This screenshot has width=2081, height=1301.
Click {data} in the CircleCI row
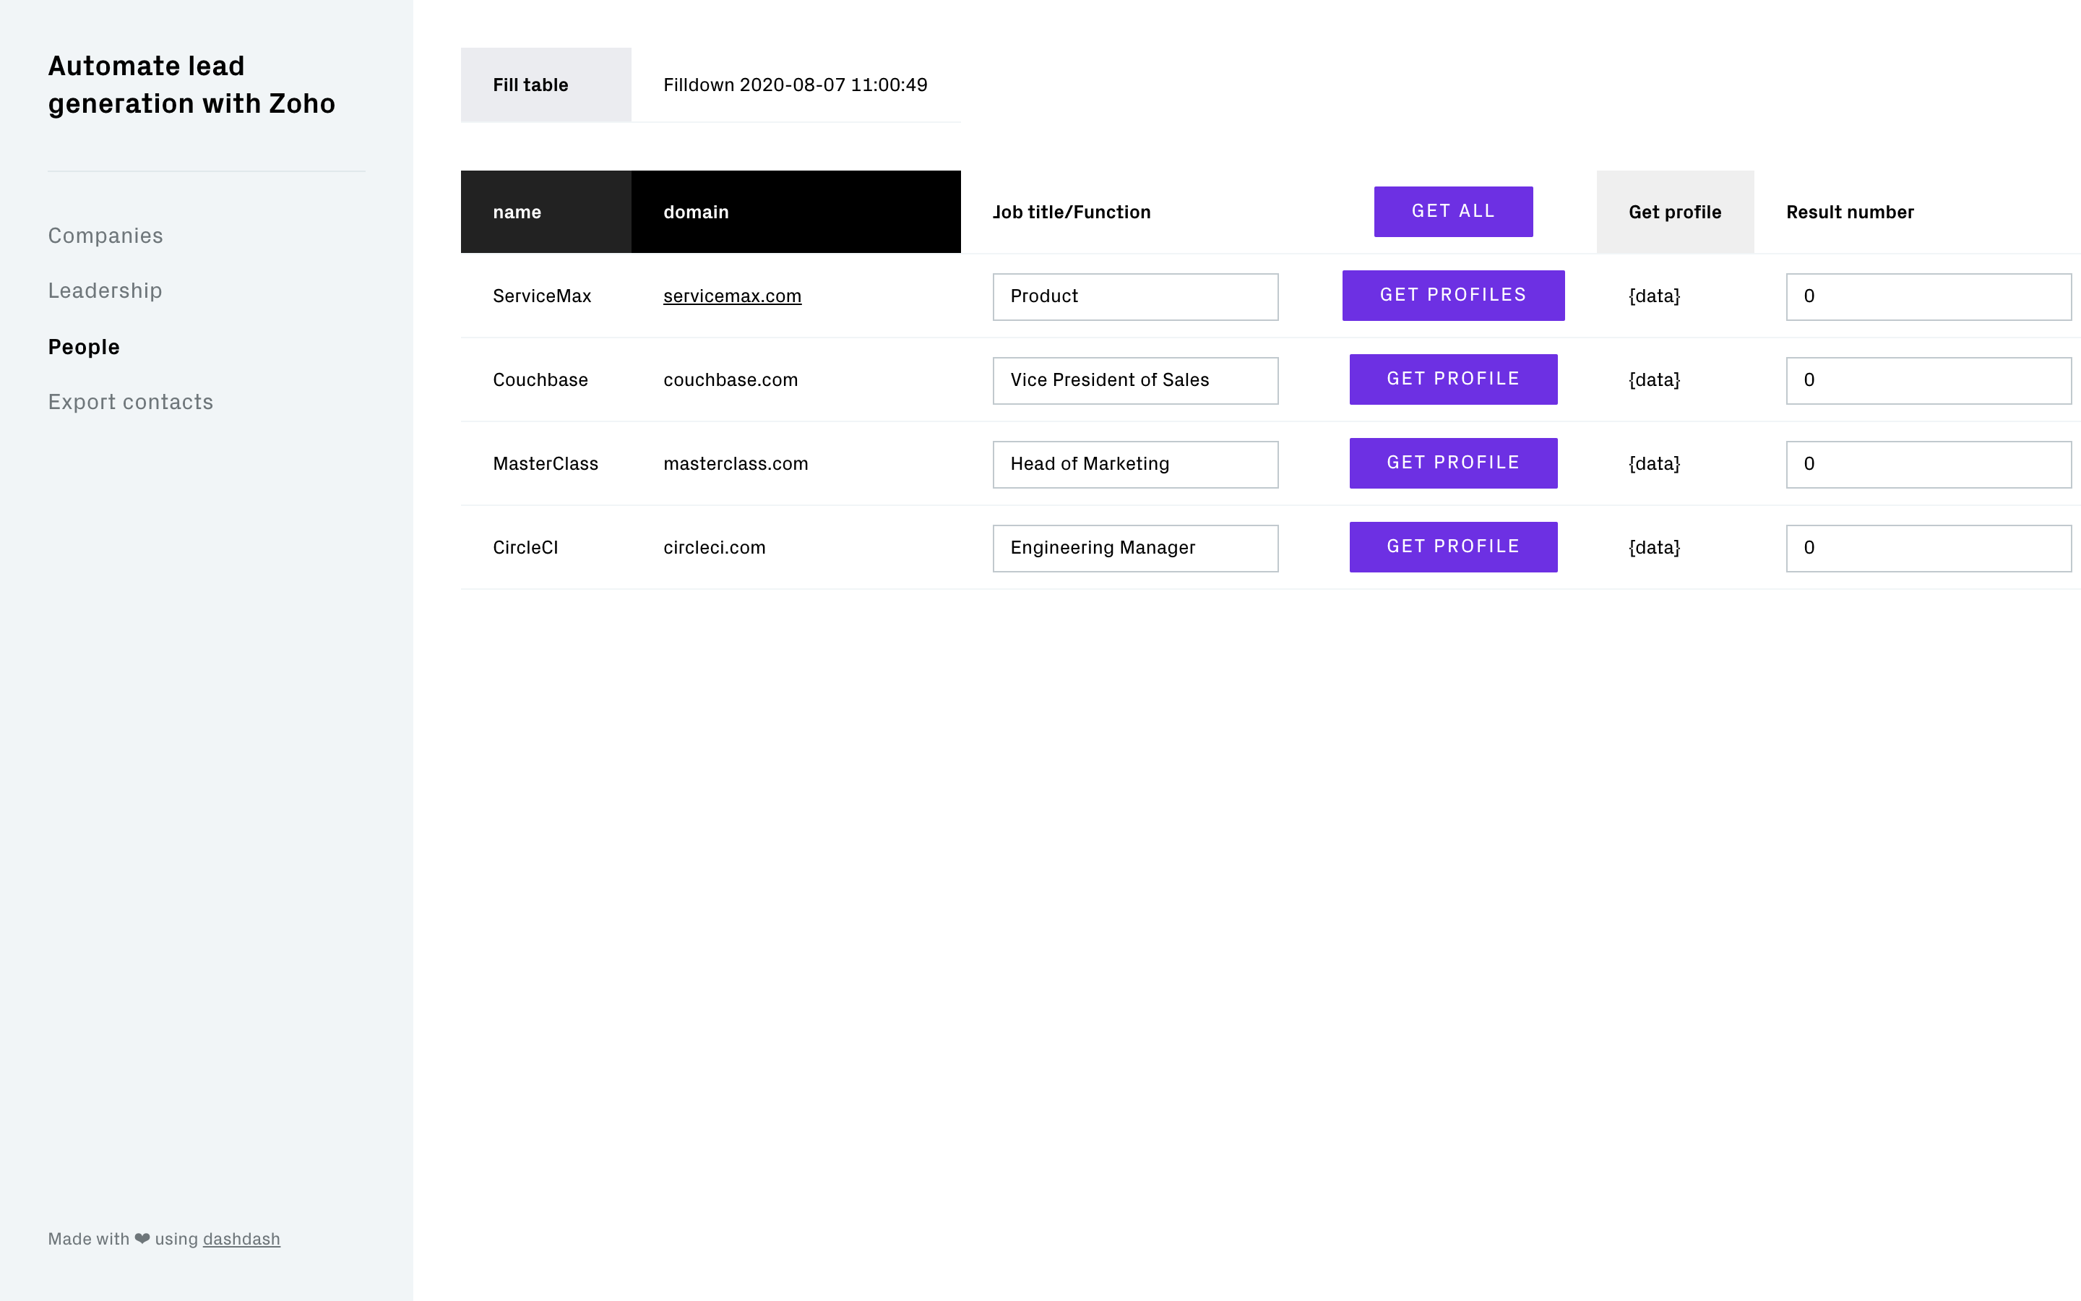[x=1654, y=547]
